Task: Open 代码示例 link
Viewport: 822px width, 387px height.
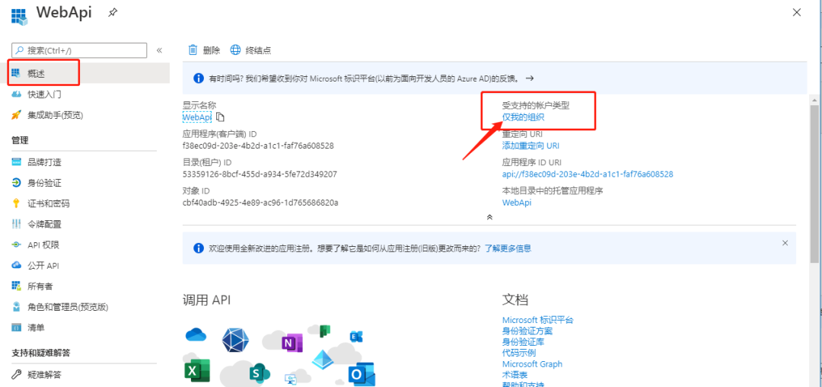Action: point(519,353)
